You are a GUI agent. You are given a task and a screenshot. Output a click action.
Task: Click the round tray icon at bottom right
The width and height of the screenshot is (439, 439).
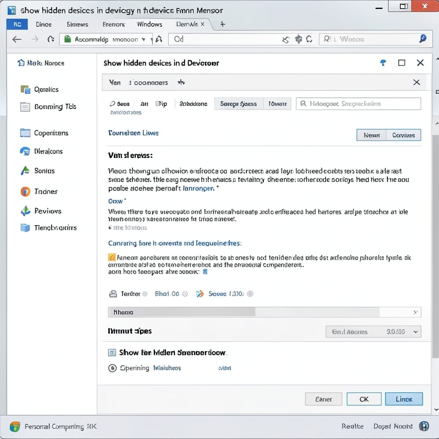pos(424,426)
